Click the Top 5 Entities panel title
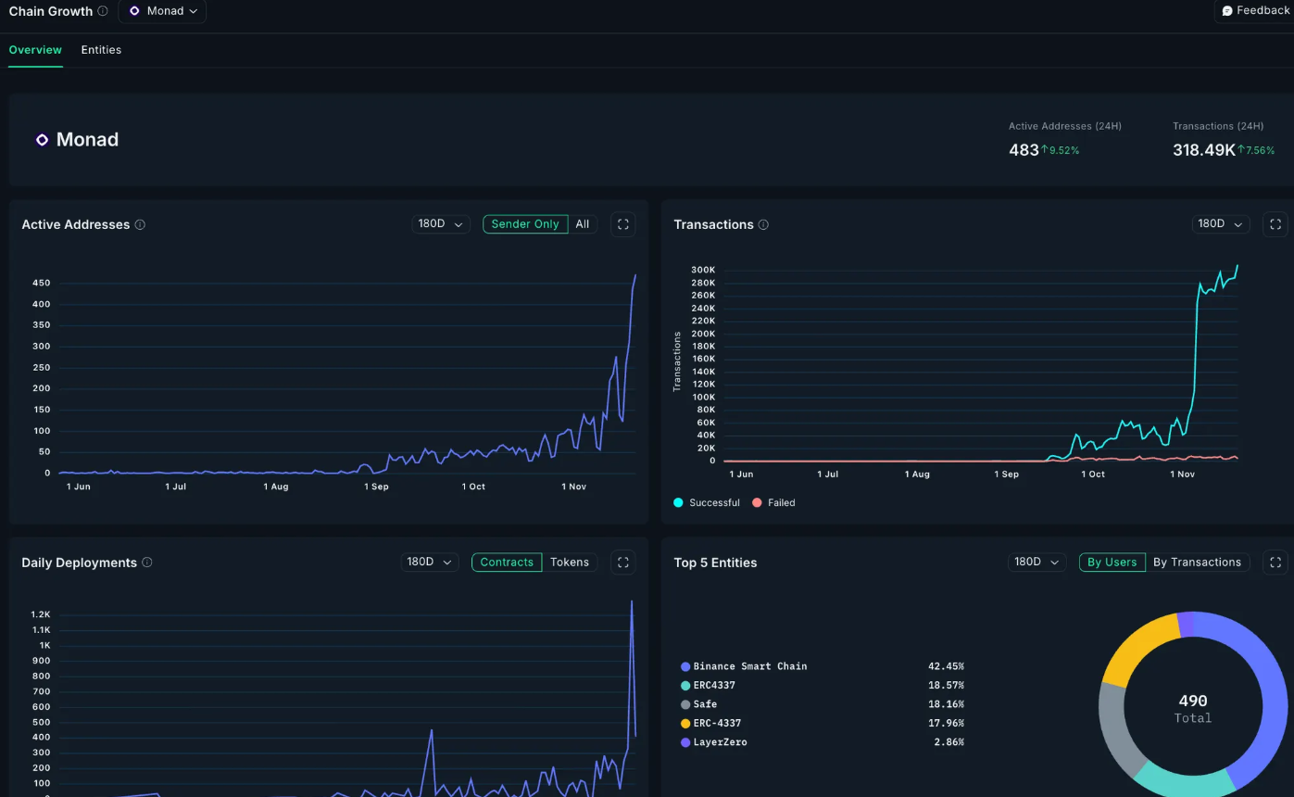 coord(715,563)
